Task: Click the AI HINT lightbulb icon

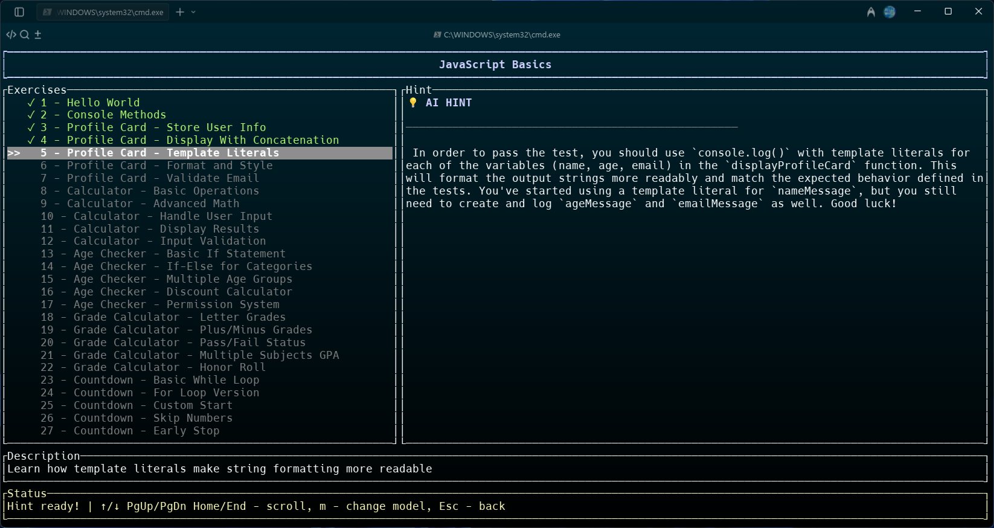Action: [x=413, y=103]
